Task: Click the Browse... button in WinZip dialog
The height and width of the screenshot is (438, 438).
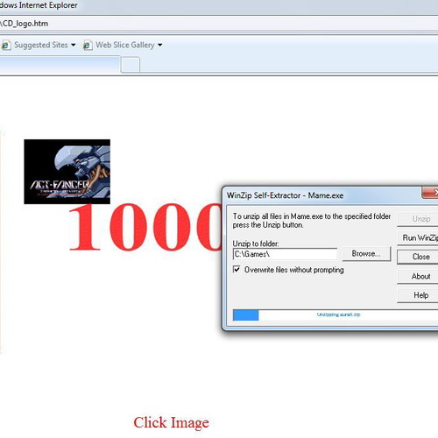Action: tap(366, 253)
